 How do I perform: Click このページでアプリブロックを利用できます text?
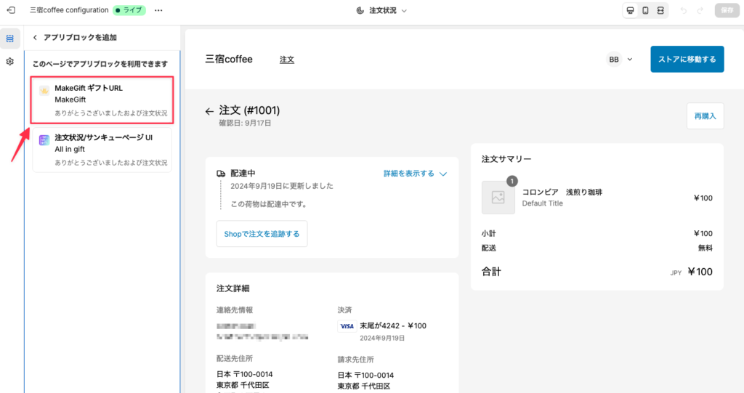click(x=100, y=64)
